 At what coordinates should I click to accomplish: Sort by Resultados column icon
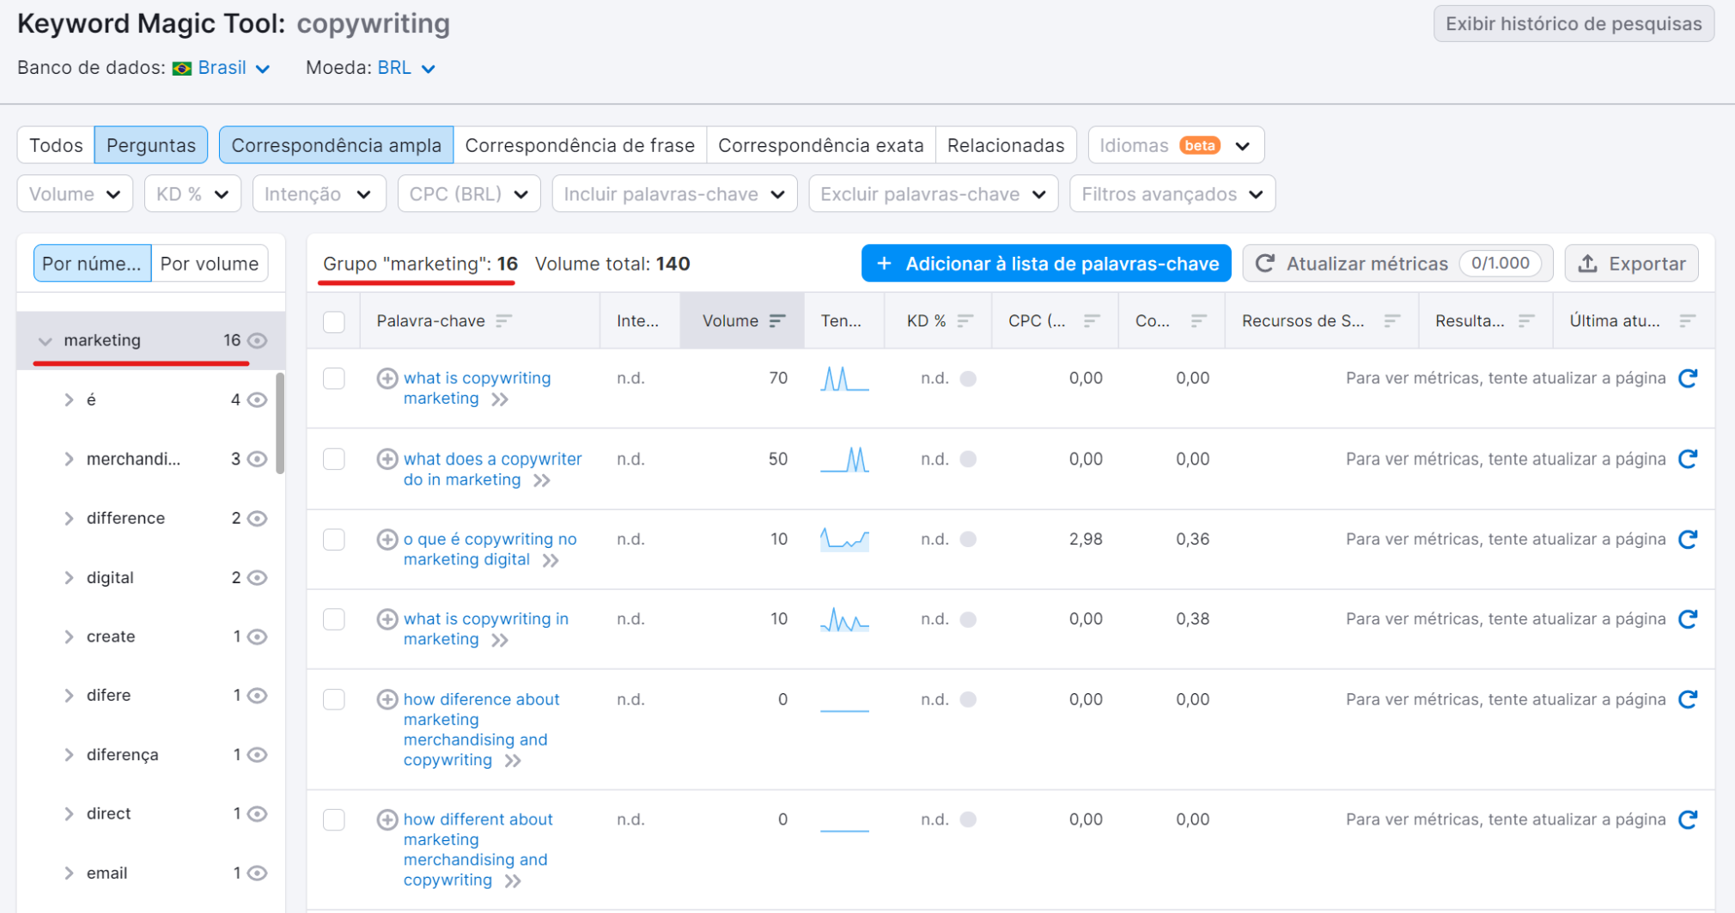click(1526, 320)
